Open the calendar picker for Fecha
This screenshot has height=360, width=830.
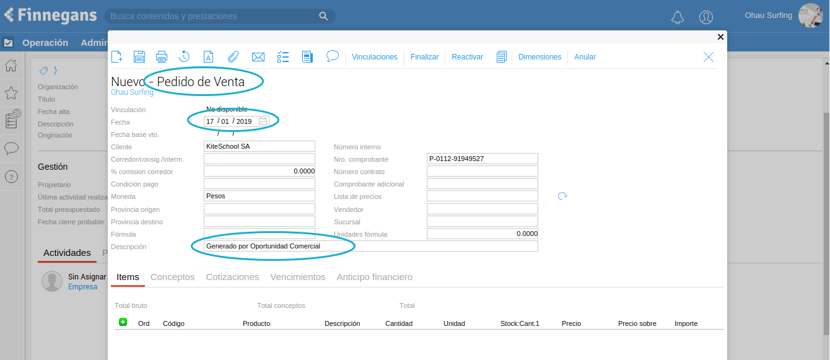(263, 121)
